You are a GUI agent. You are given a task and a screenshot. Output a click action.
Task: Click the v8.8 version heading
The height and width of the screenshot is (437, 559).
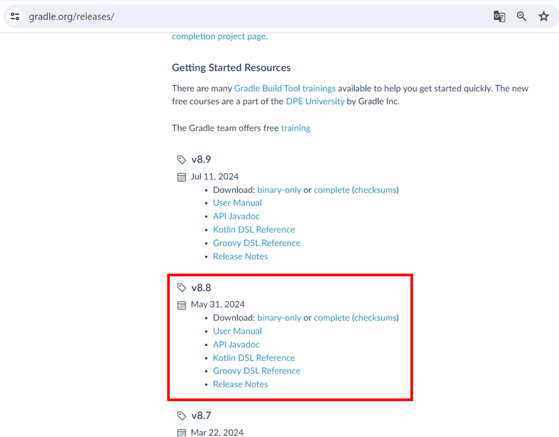click(x=201, y=288)
